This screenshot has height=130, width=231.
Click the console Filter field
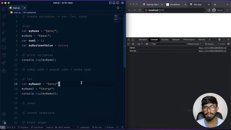[168, 44]
